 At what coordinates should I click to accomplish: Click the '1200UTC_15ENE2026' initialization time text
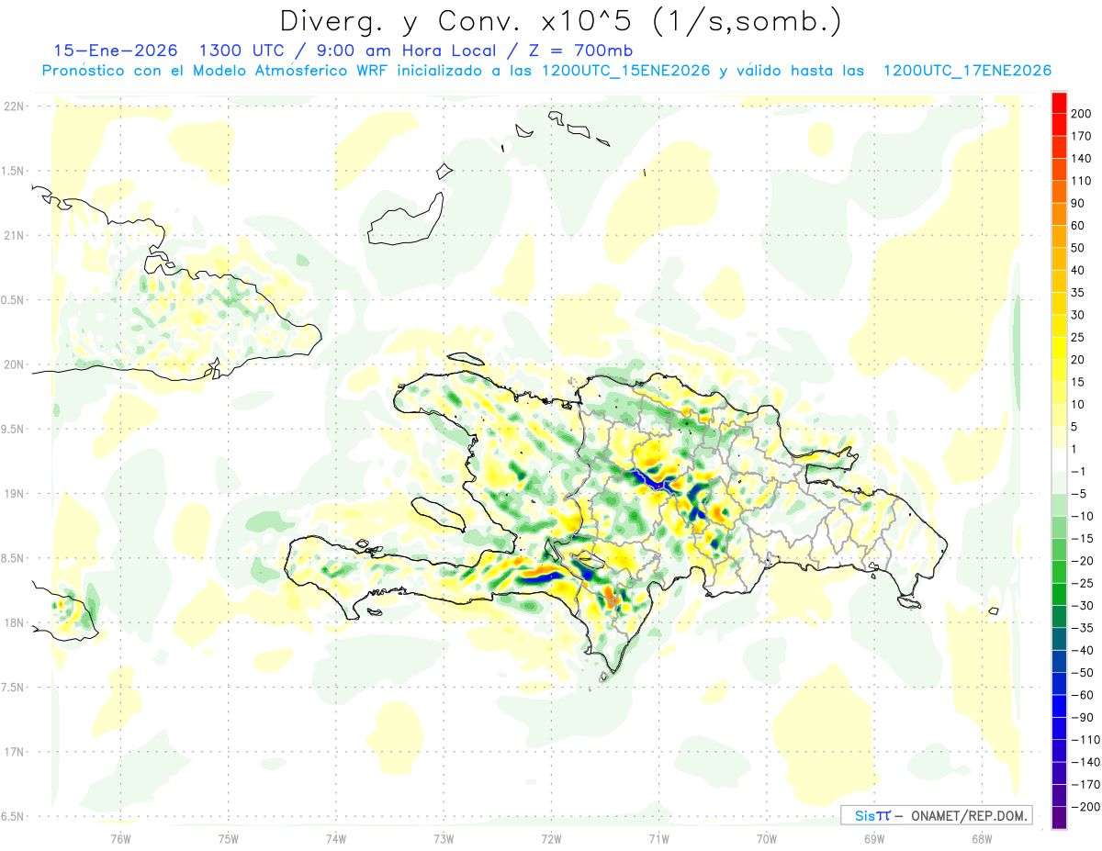coord(626,71)
